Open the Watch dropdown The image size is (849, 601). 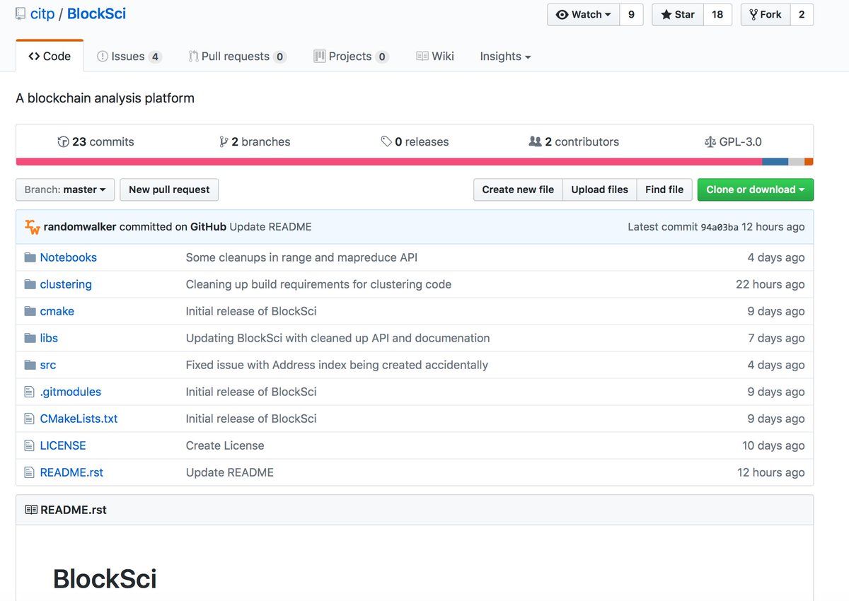[584, 14]
